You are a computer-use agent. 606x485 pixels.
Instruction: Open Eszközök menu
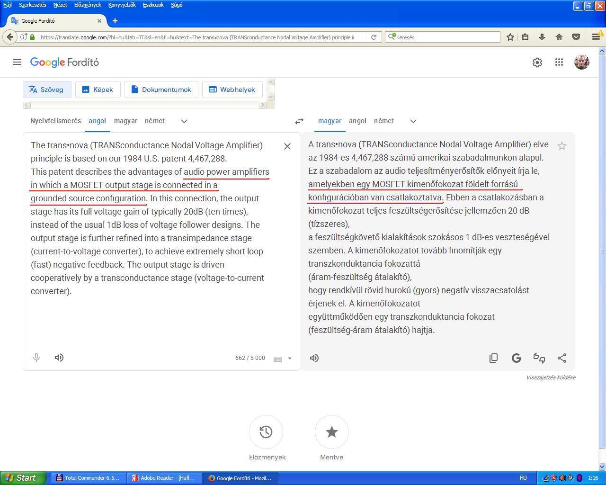153,5
